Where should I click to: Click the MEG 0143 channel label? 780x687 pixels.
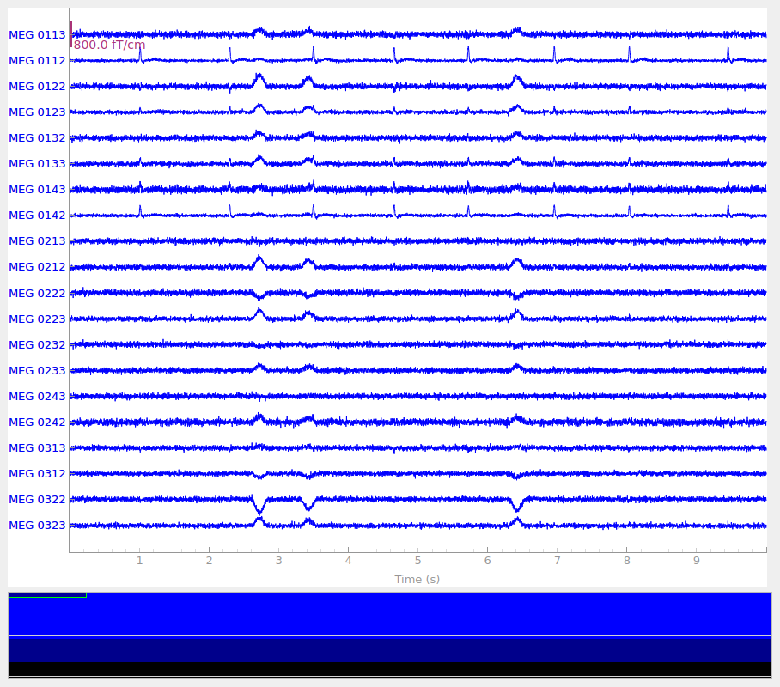pos(37,190)
